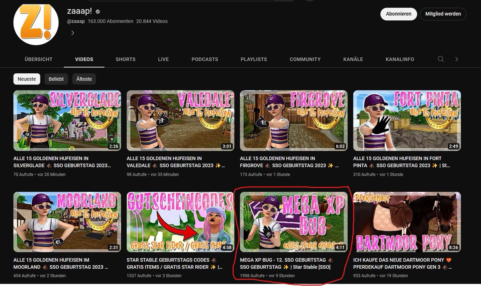Open the GUTSCHEINCODES video thumbnail
This screenshot has height=286, width=481.
[180, 220]
